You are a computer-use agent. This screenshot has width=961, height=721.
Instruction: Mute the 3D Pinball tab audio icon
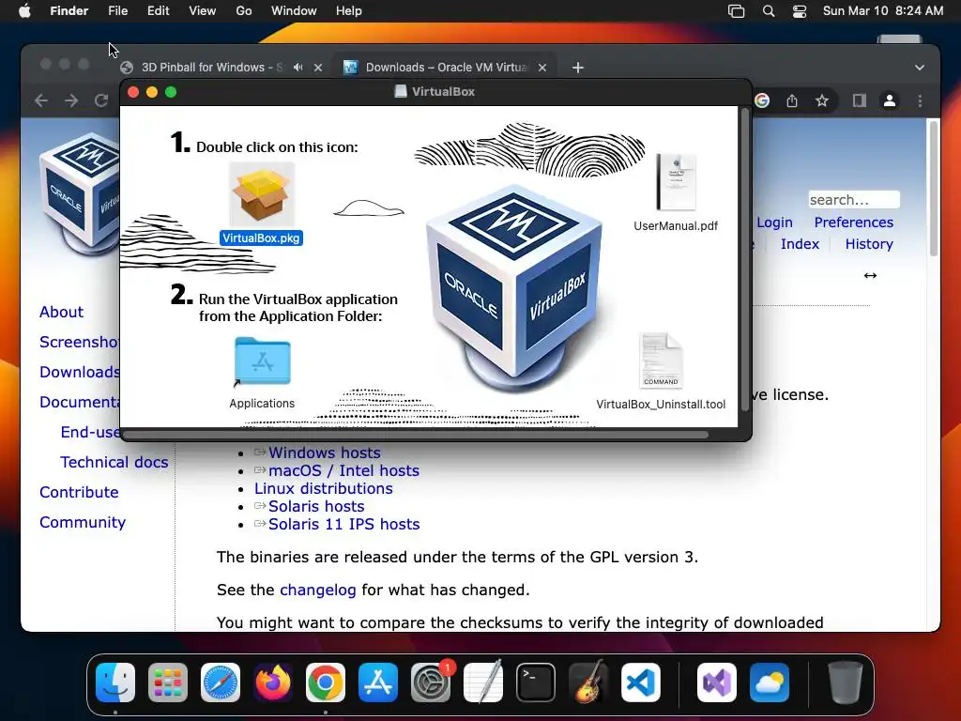(x=297, y=68)
